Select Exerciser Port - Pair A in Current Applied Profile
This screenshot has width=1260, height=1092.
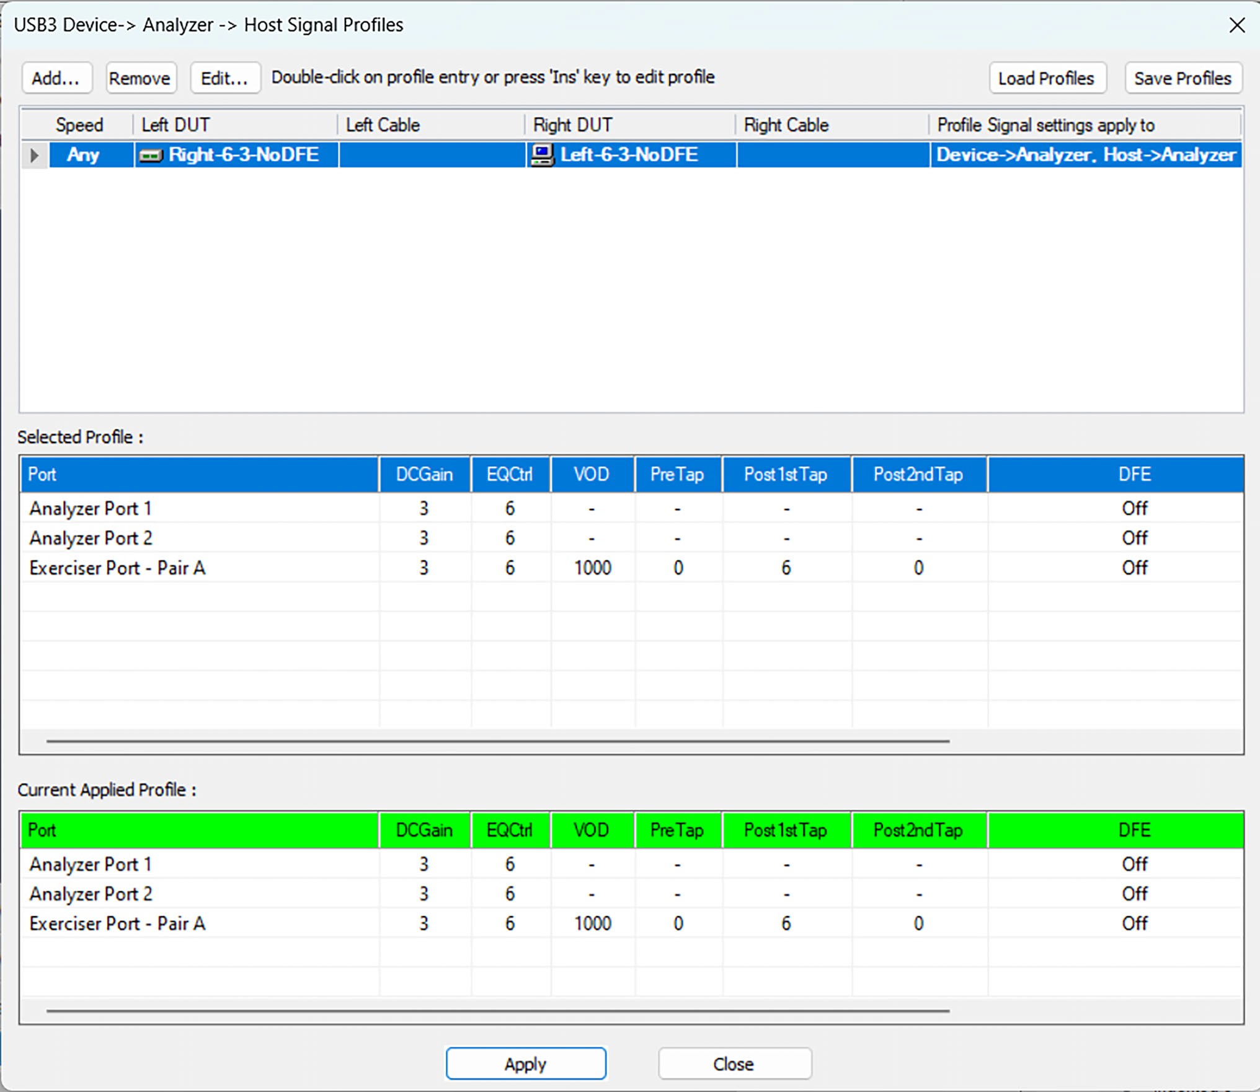pyautogui.click(x=632, y=923)
